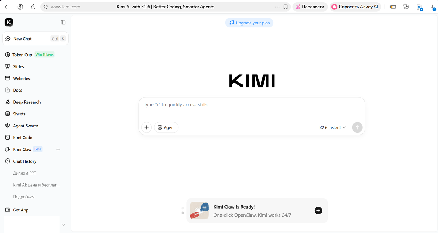
Task: Click the Docs document icon
Action: [x=8, y=90]
